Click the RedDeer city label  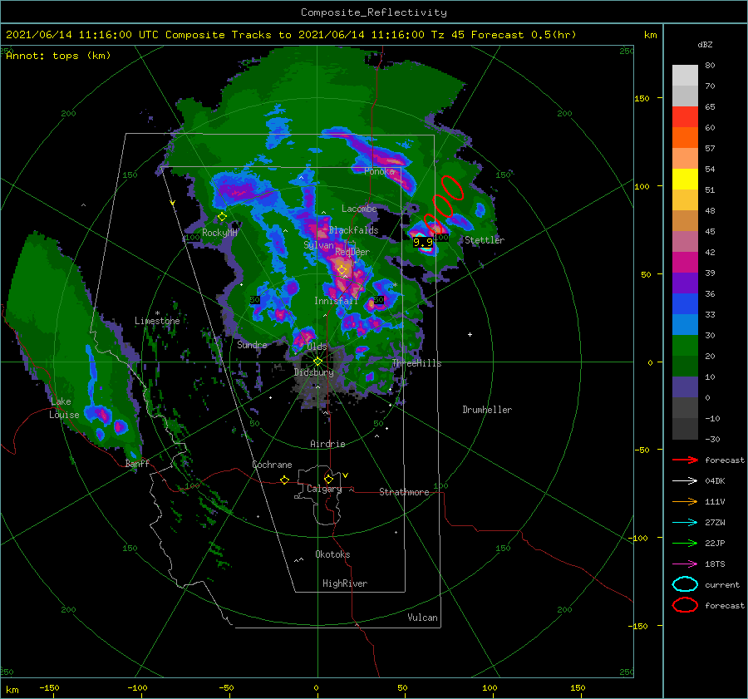click(x=352, y=252)
